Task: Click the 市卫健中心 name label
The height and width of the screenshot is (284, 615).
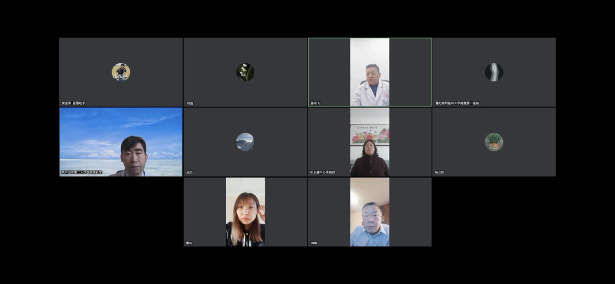Action: point(322,172)
